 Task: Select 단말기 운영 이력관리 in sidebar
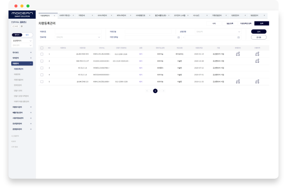[21, 96]
